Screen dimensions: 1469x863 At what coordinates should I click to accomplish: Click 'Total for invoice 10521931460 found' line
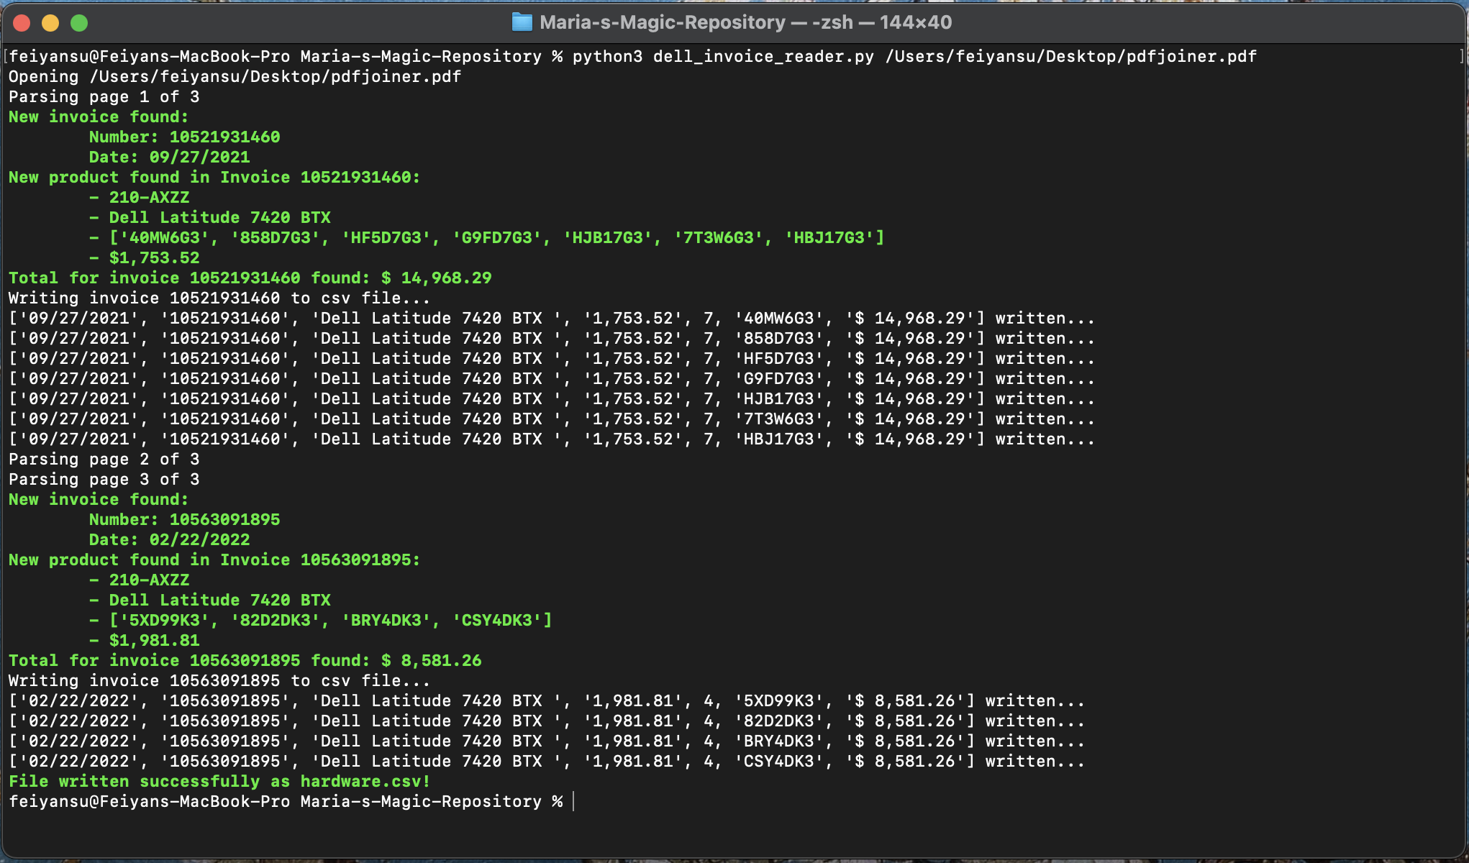click(x=250, y=278)
